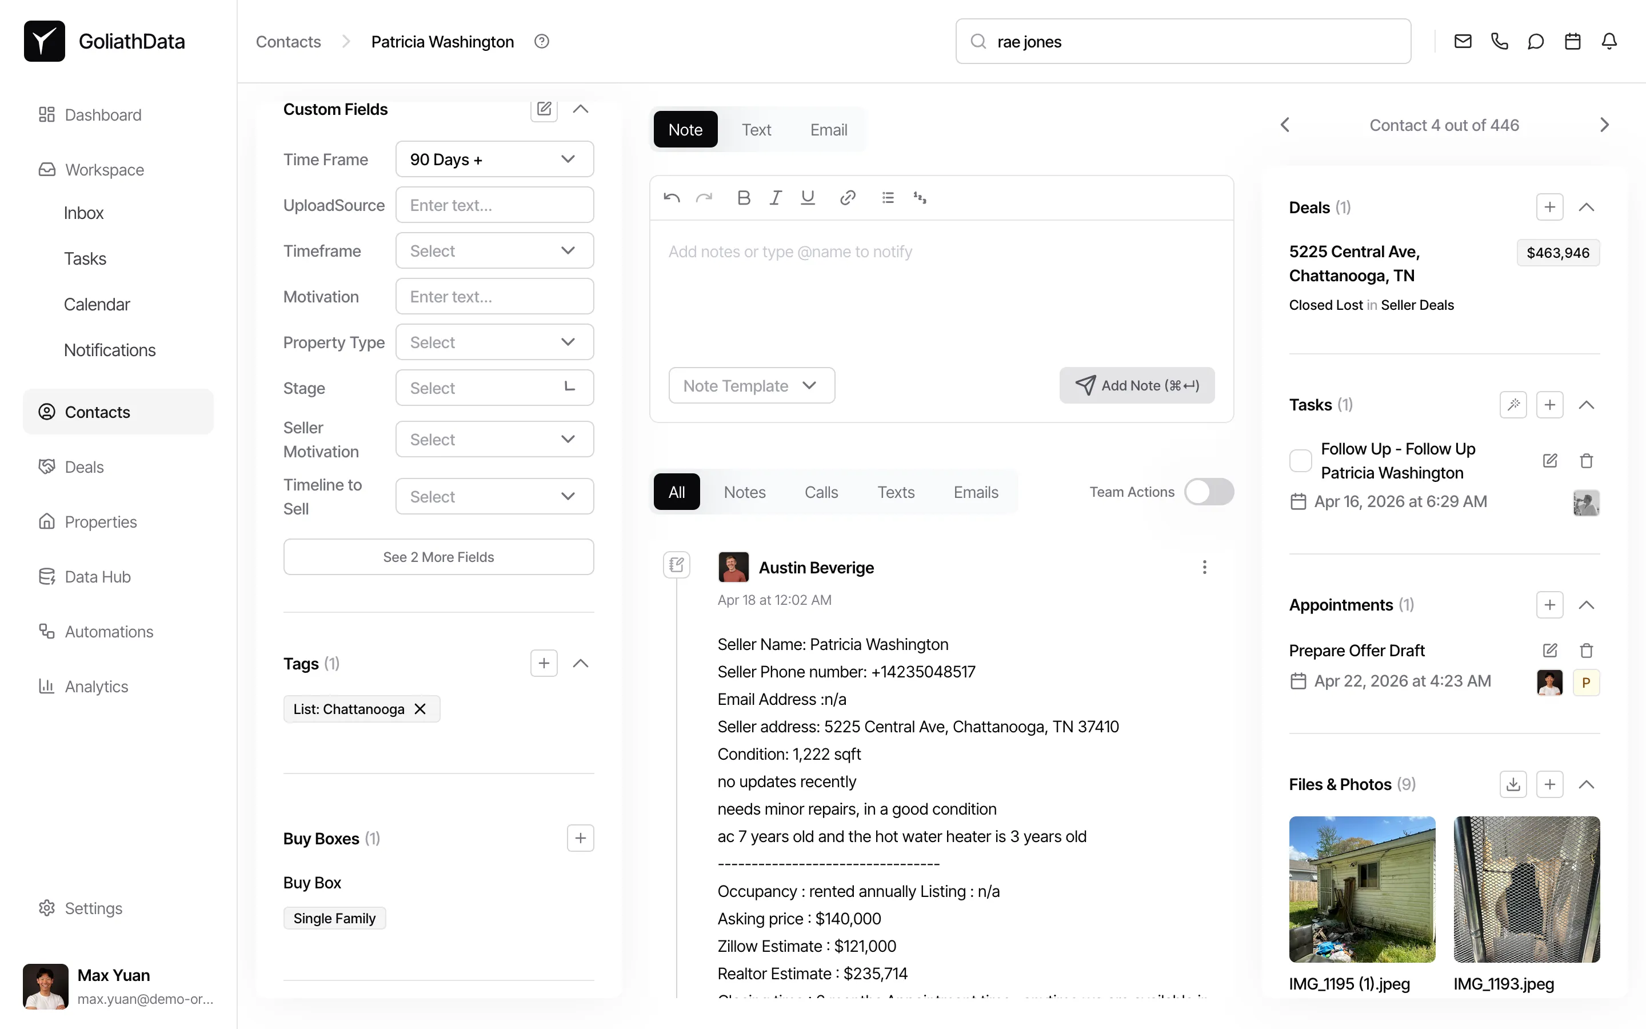Image resolution: width=1646 pixels, height=1029 pixels.
Task: Open the IMG_1195 (1).jpeg photo thumbnail
Action: pyautogui.click(x=1361, y=890)
